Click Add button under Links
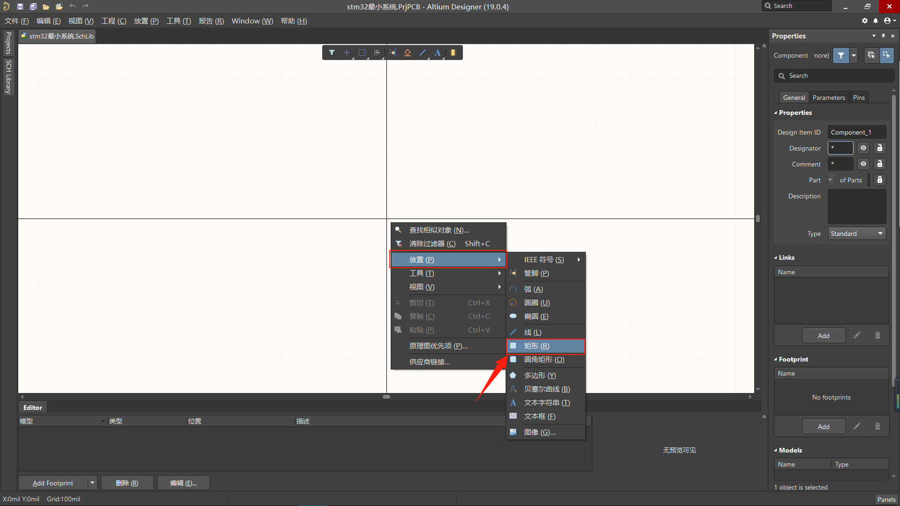Image resolution: width=900 pixels, height=506 pixels. pyautogui.click(x=824, y=335)
